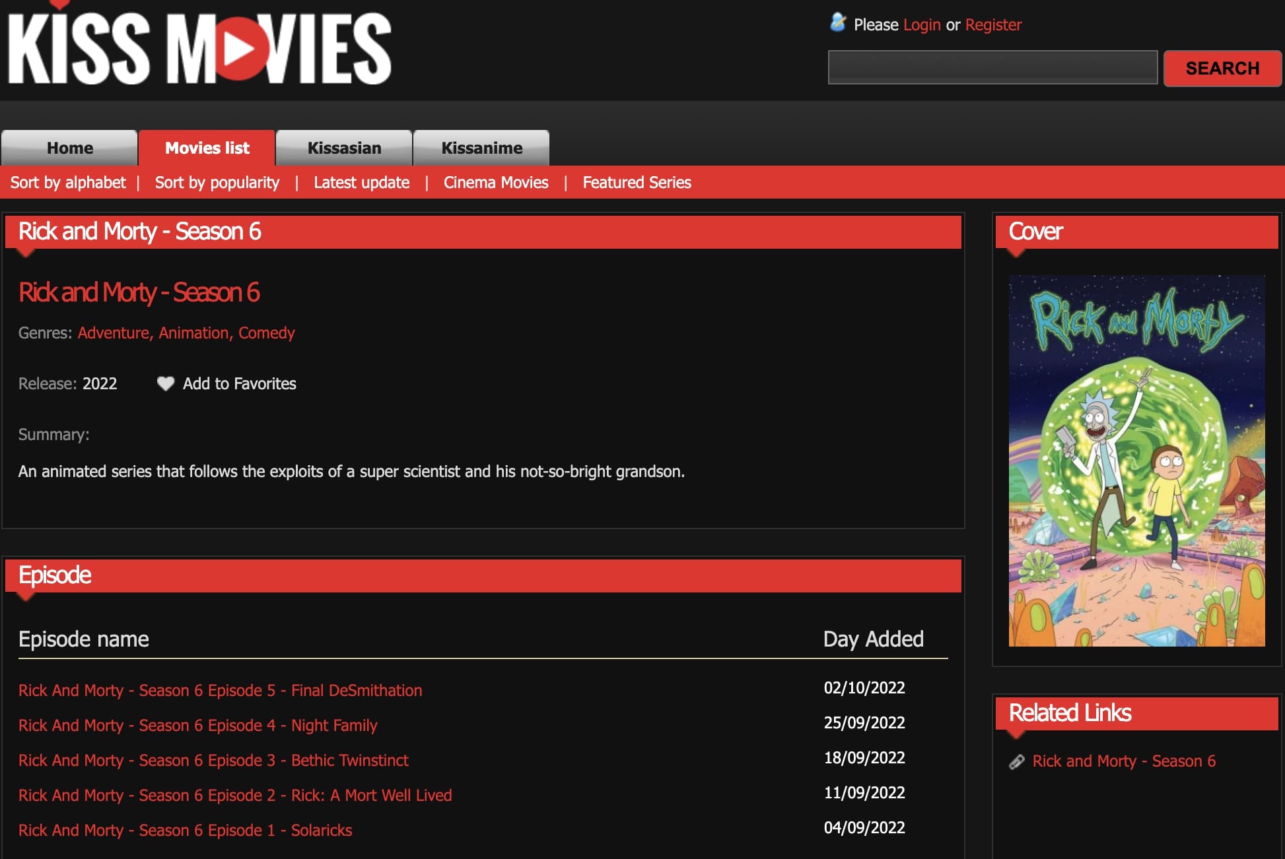1285x859 pixels.
Task: Select Latest update in submenu
Action: point(361,183)
